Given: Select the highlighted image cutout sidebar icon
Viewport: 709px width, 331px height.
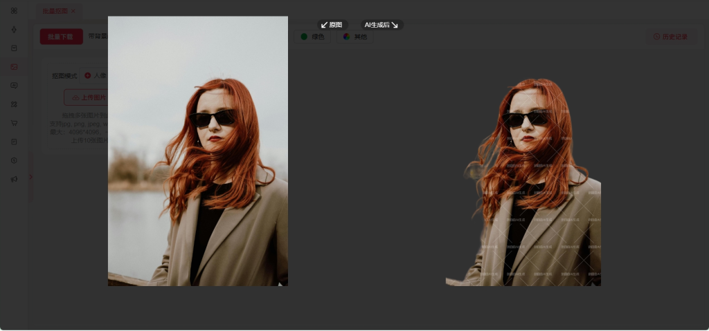Looking at the screenshot, I should [14, 67].
